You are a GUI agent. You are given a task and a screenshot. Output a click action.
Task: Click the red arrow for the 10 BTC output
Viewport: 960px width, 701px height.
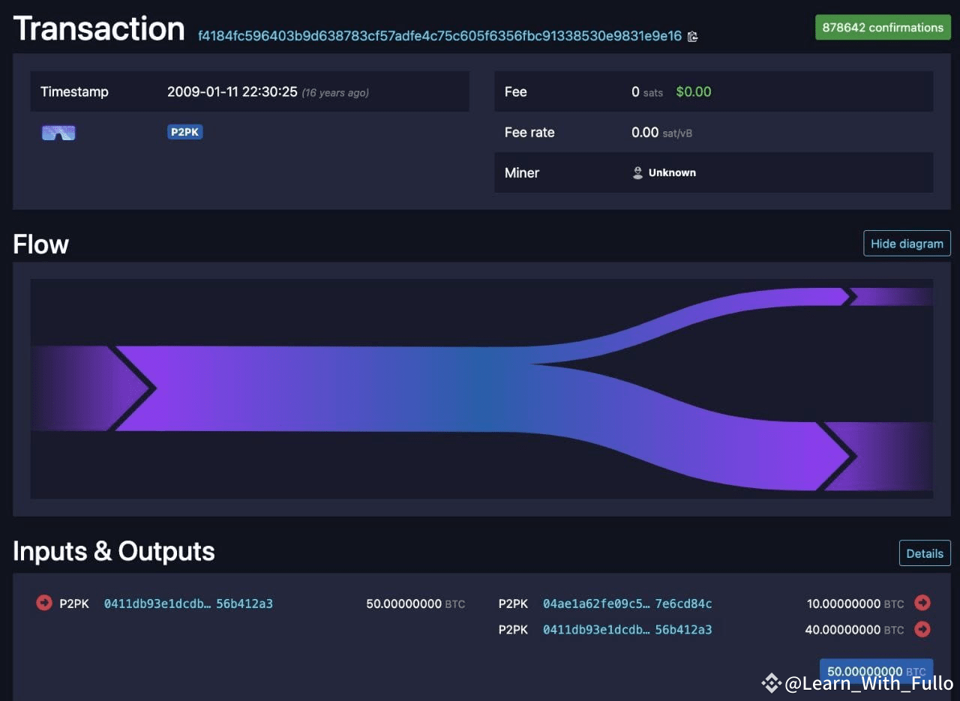pos(922,603)
